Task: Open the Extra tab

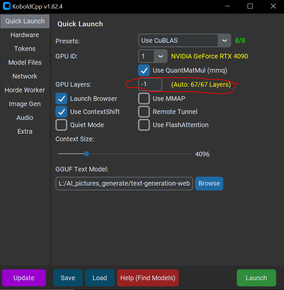Action: [x=25, y=131]
